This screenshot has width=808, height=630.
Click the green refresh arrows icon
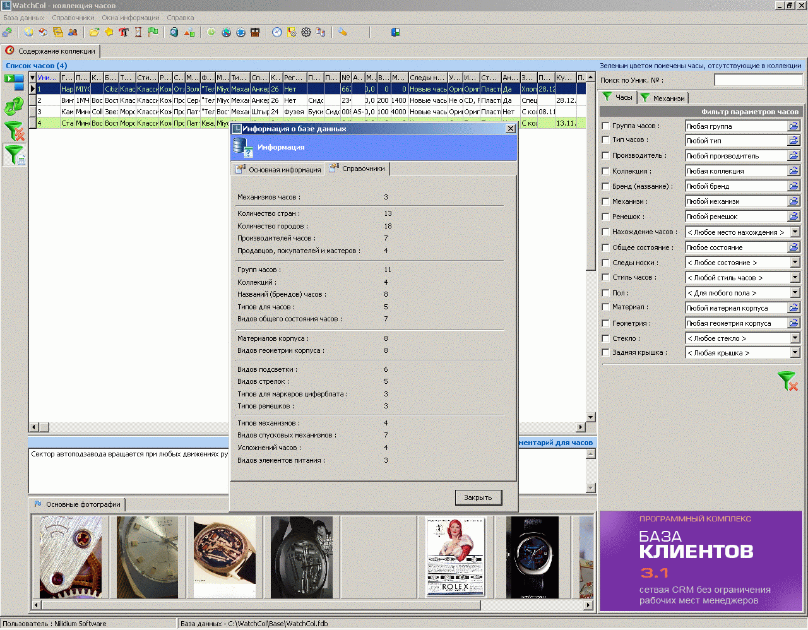pyautogui.click(x=13, y=107)
